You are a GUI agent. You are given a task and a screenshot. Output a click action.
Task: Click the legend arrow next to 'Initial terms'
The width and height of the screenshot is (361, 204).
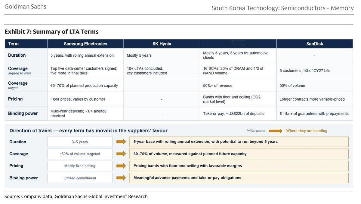(x=276, y=131)
